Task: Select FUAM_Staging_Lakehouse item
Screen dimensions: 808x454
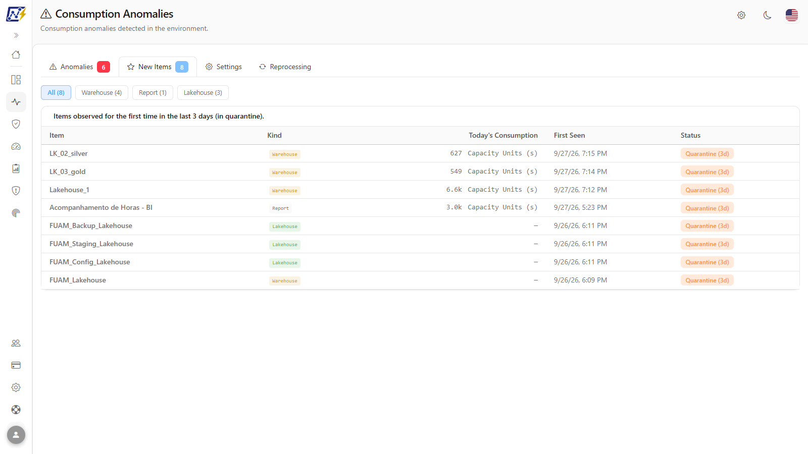Action: coord(91,244)
